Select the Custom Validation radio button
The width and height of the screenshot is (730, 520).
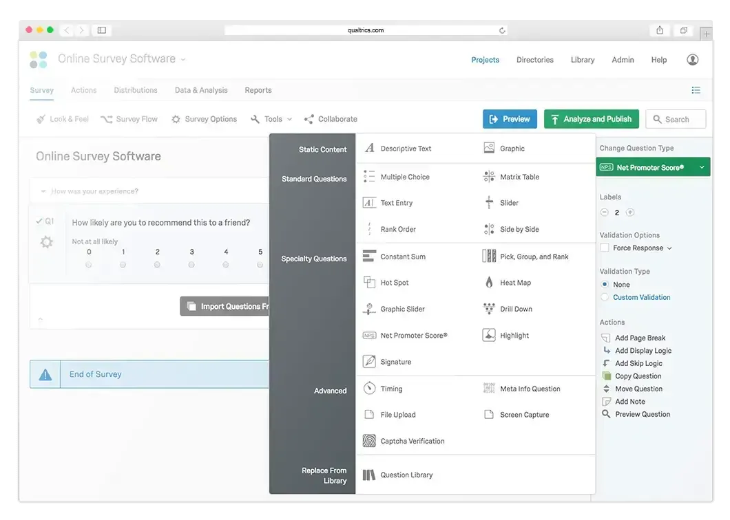(605, 297)
